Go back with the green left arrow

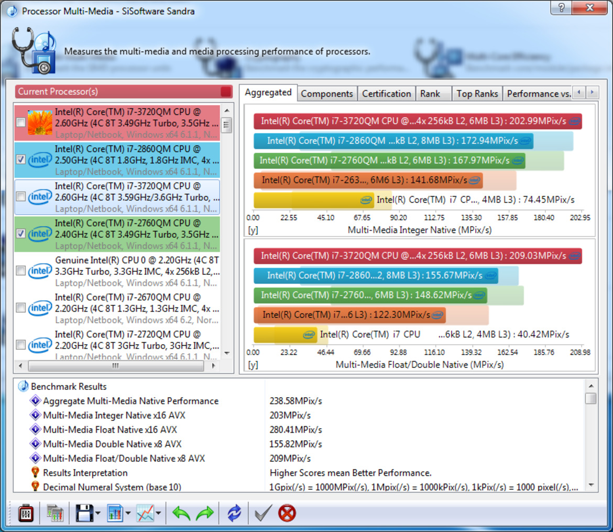[x=181, y=513]
